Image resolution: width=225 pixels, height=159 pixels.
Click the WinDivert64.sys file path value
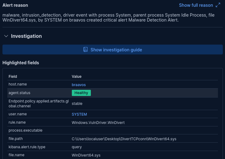click(x=124, y=139)
